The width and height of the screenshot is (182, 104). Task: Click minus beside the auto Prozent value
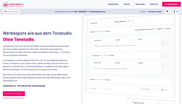click(x=156, y=29)
